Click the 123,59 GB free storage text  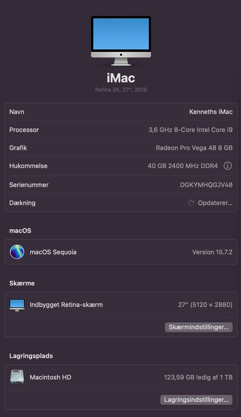(198, 377)
